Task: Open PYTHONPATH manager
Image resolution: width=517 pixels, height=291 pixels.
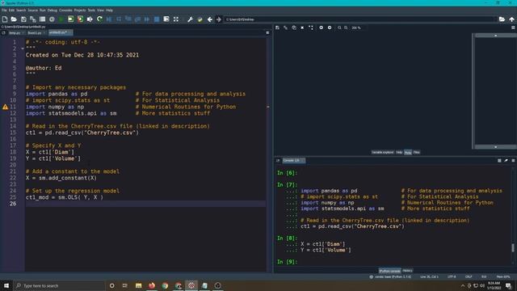Action: [200, 19]
